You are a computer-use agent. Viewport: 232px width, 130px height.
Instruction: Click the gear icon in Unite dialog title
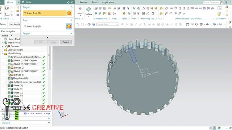tap(23, 3)
